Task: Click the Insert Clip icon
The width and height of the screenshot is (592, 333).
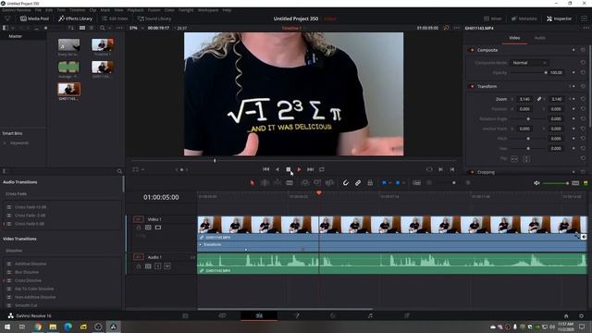Action: click(305, 183)
